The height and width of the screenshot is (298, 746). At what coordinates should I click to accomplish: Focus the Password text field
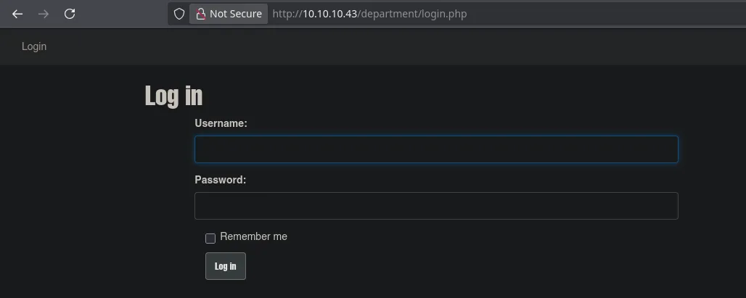click(436, 206)
